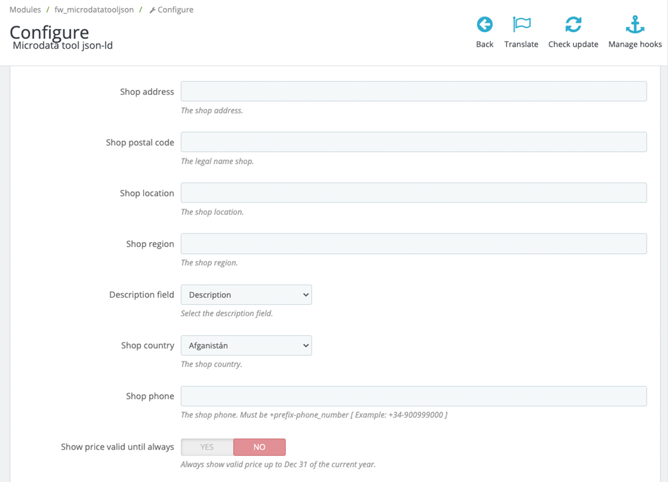This screenshot has height=482, width=668.
Task: Focus the Shop address input field
Action: point(414,91)
